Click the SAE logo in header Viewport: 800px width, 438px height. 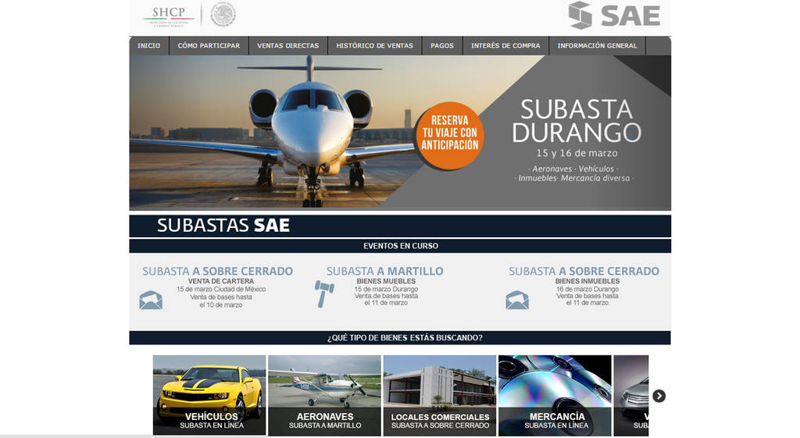coord(614,16)
